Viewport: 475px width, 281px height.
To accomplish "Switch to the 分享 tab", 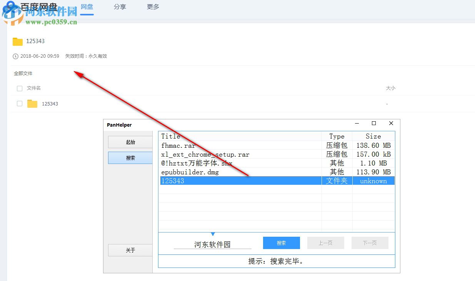I will pyautogui.click(x=120, y=7).
